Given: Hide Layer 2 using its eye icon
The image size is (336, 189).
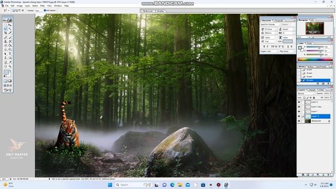Looking at the screenshot, I should [299, 102].
